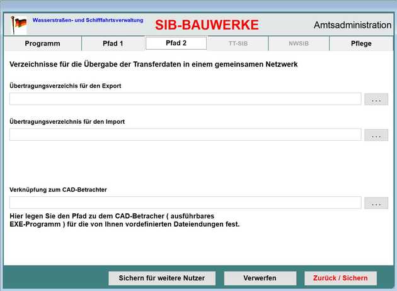Browse for CAD-Betrachter executable via '...' button
The image size is (397, 291).
coord(376,203)
